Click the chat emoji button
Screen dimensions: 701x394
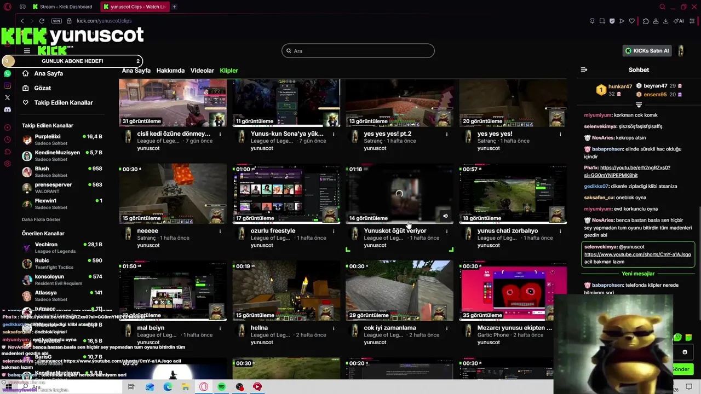click(x=685, y=352)
